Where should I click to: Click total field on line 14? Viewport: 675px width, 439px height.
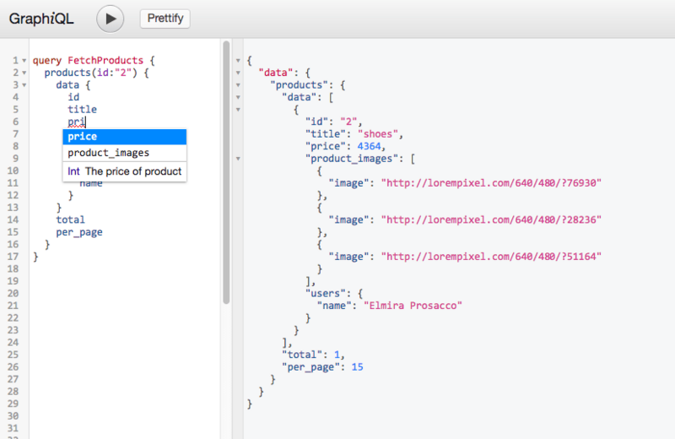click(x=71, y=219)
